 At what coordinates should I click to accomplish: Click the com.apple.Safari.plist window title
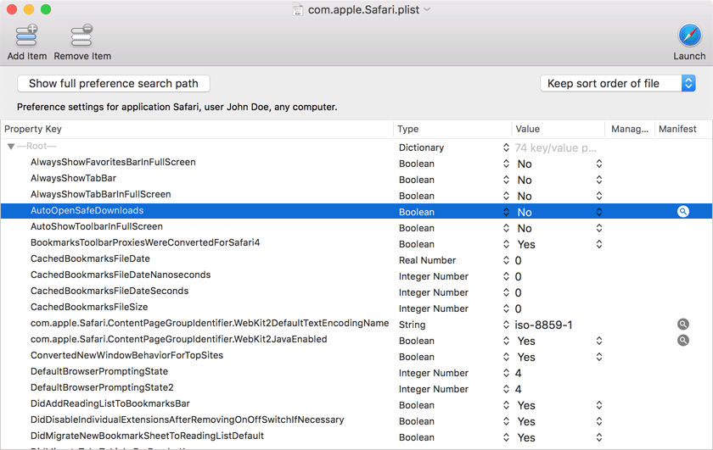tap(363, 9)
